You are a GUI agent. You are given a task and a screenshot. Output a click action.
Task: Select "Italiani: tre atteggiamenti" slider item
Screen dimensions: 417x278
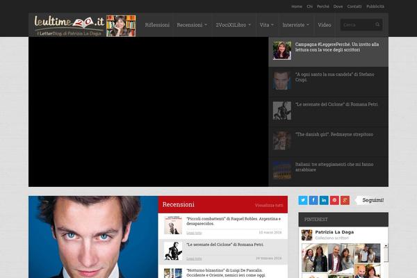[329, 172]
